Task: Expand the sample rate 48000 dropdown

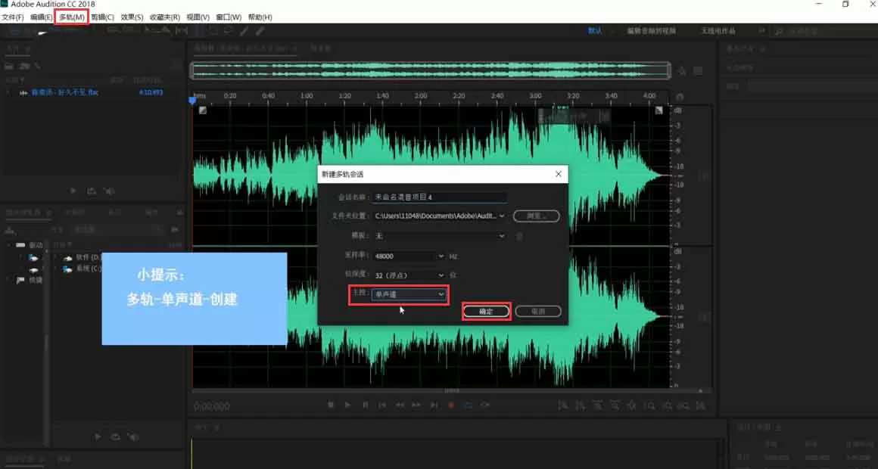Action: 409,256
